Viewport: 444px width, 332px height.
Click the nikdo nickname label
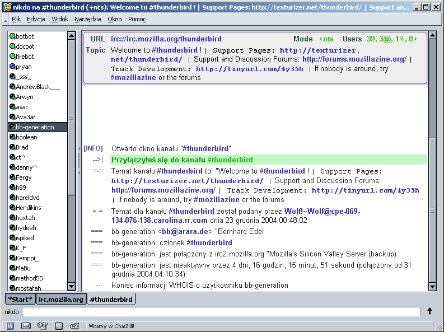tap(12, 312)
